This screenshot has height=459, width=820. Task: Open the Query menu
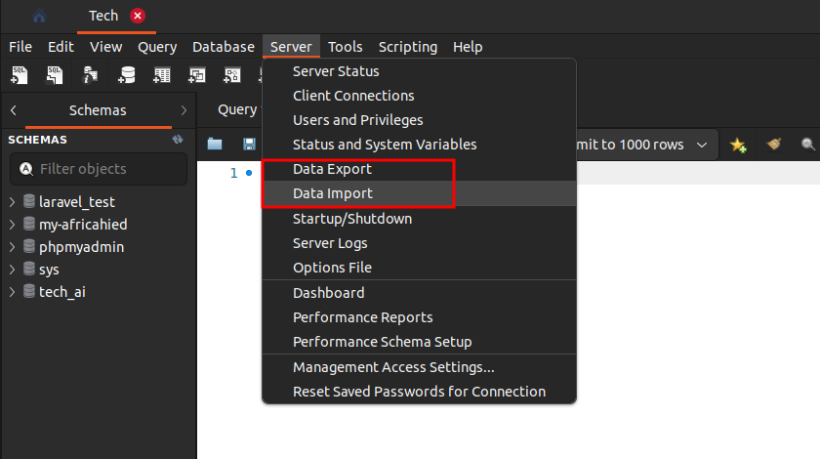(x=157, y=47)
